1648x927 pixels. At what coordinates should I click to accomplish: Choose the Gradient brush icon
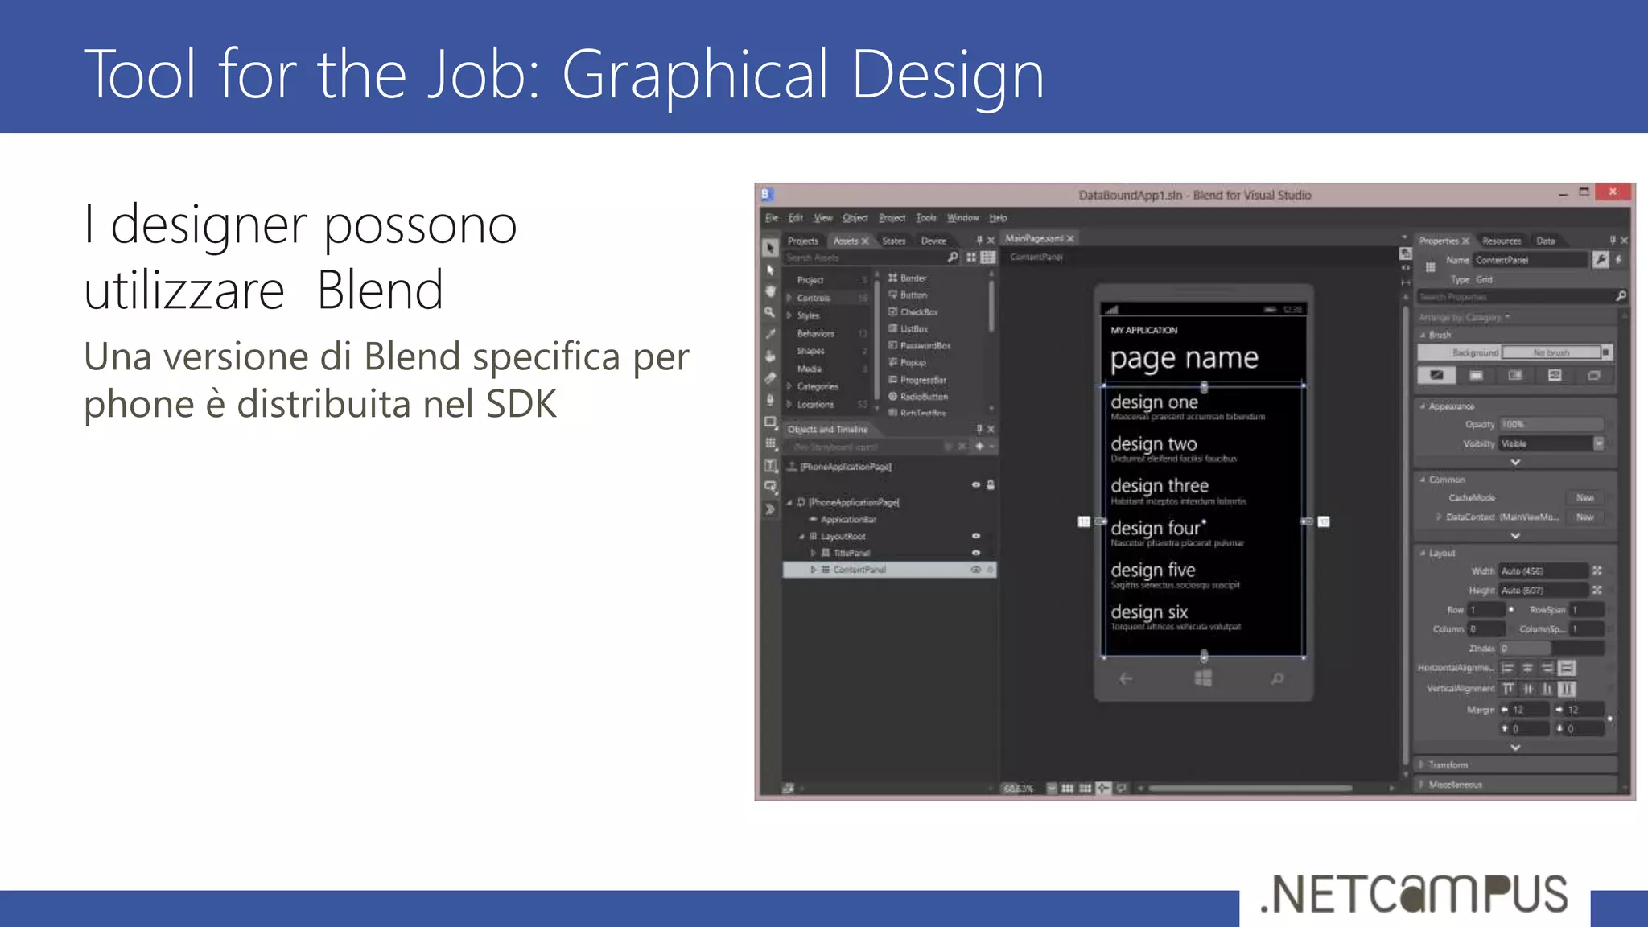click(1515, 376)
